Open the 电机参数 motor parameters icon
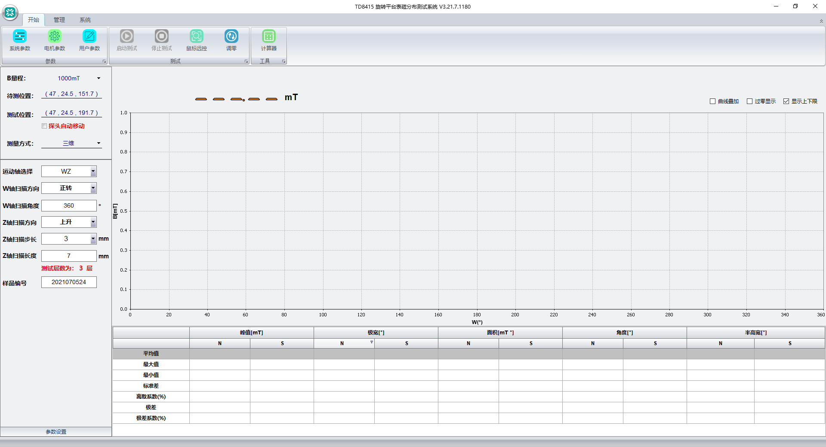This screenshot has height=447, width=826. coord(55,37)
